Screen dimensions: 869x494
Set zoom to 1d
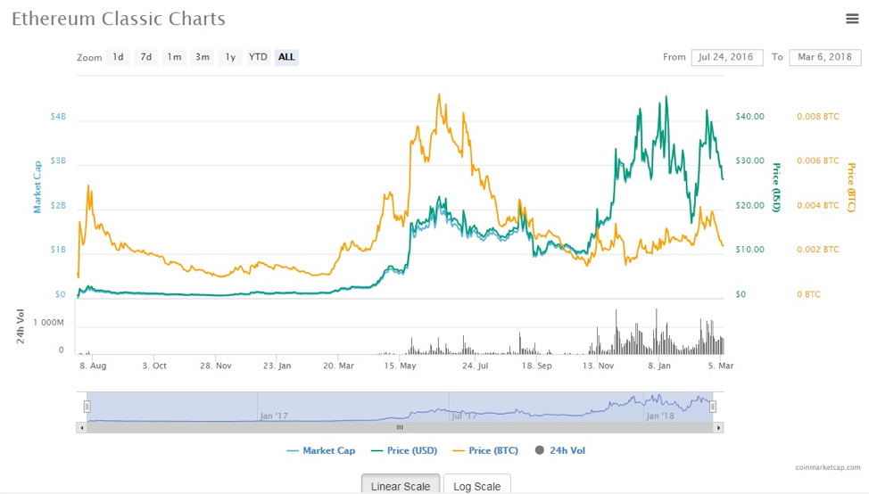(x=118, y=57)
